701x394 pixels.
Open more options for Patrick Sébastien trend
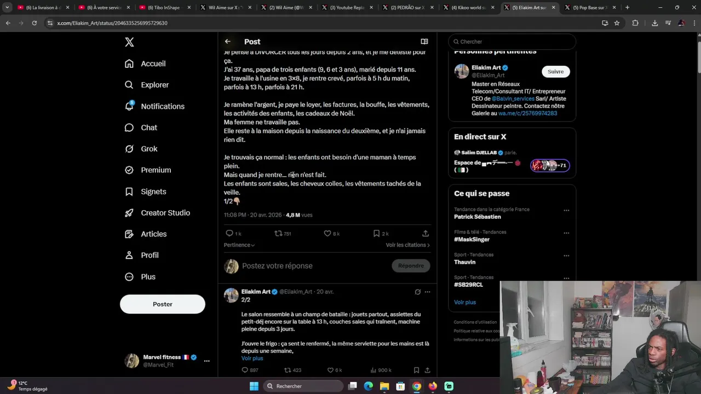tap(566, 211)
